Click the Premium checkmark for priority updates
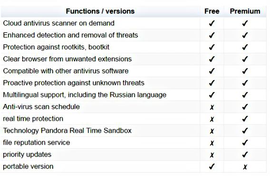Screen dimensions: 270x176 [x=245, y=155]
